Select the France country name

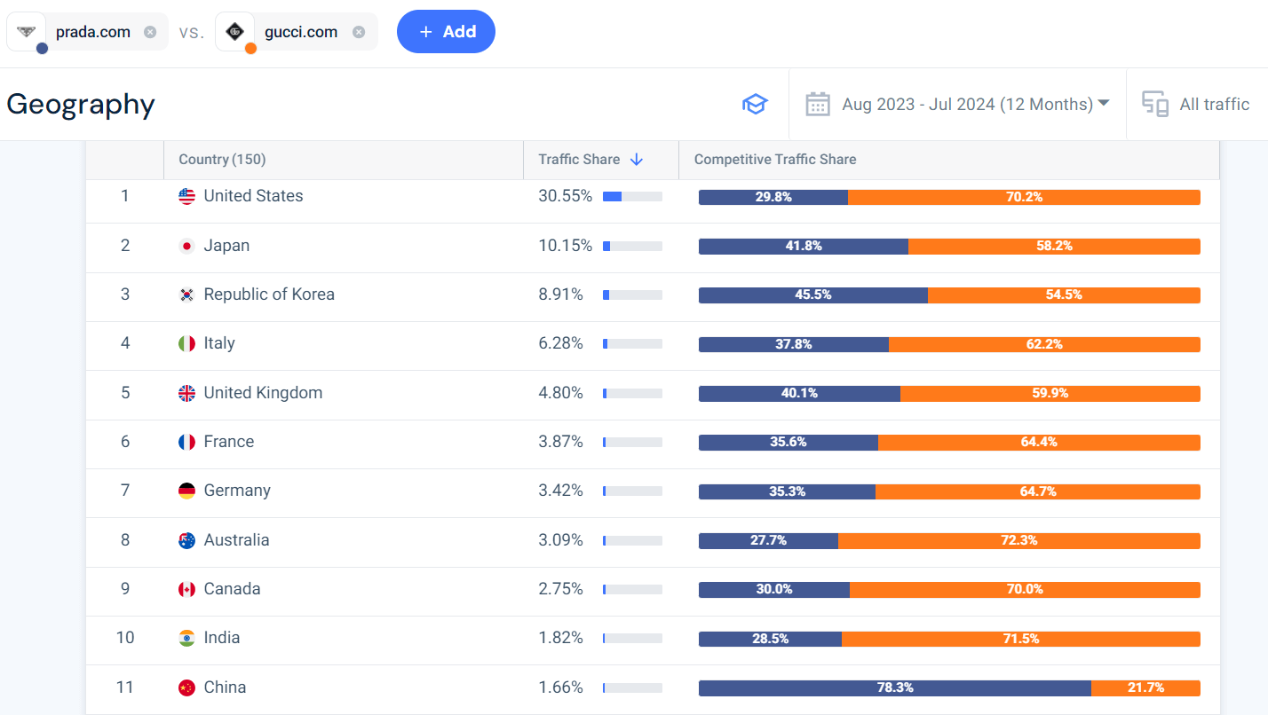(x=229, y=442)
